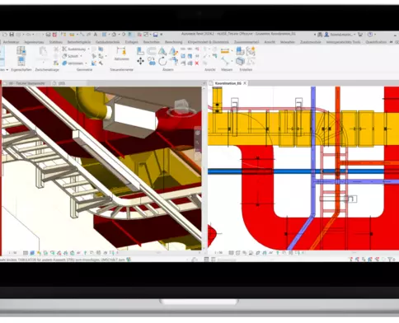Select the Copy tool in the Ändern panel
The width and height of the screenshot is (399, 323).
point(152,61)
